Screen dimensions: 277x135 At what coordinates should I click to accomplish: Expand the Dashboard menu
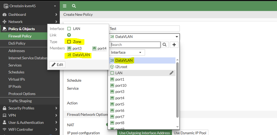pyautogui.click(x=56, y=14)
